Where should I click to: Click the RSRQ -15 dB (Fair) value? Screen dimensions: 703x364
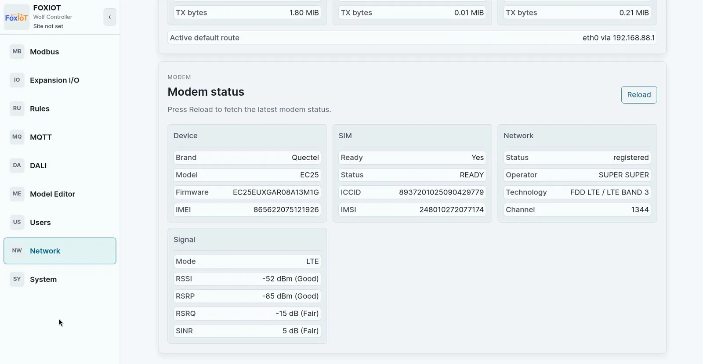297,314
